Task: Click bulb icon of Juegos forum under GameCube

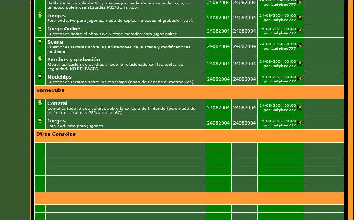Action: click(x=40, y=120)
